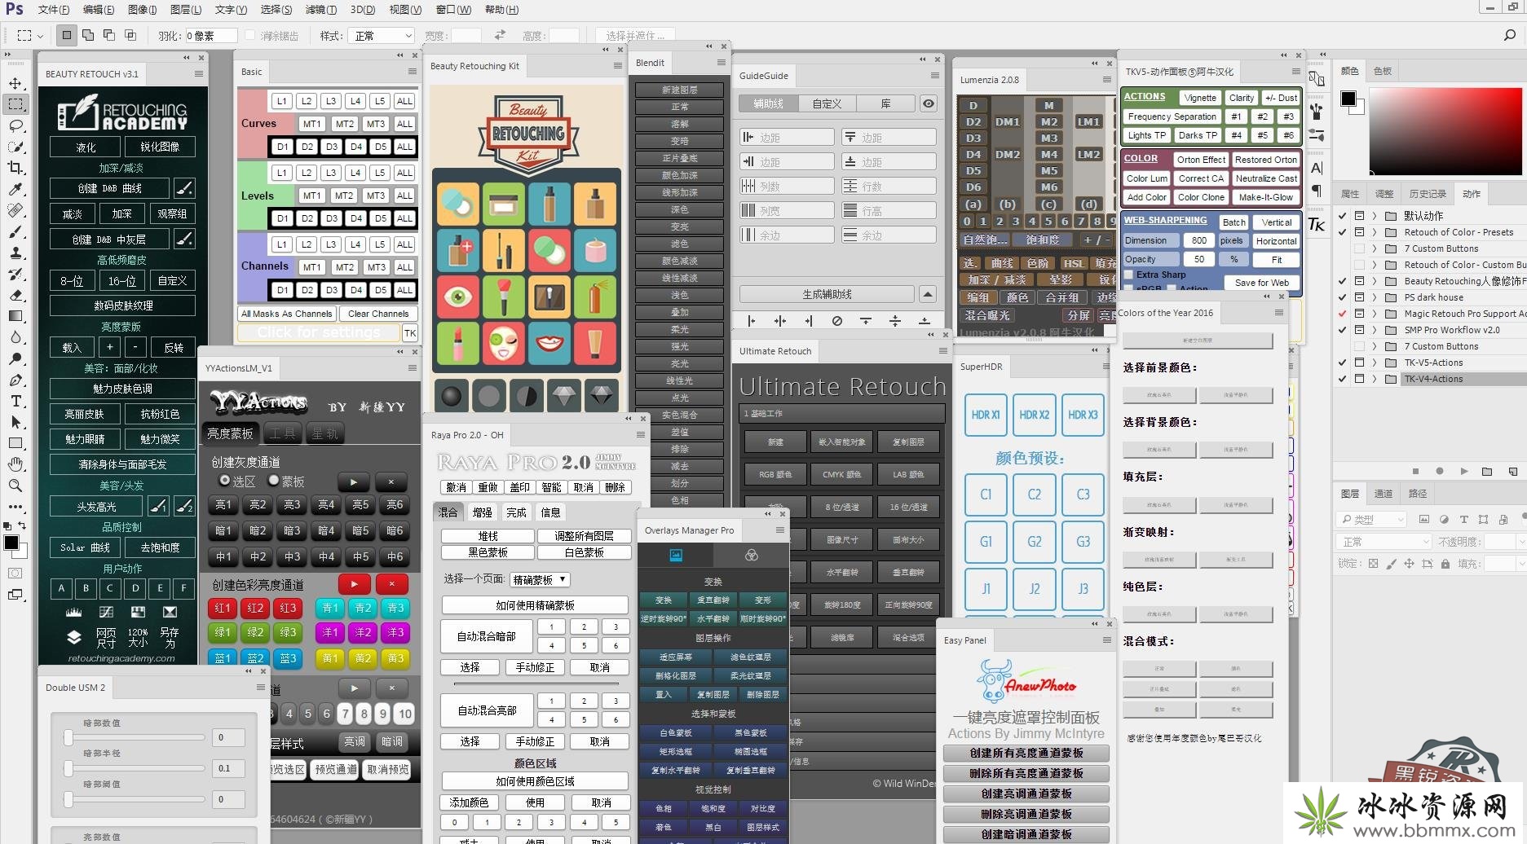The image size is (1527, 844).
Task: Open the 窗口(W) menu
Action: click(x=453, y=10)
